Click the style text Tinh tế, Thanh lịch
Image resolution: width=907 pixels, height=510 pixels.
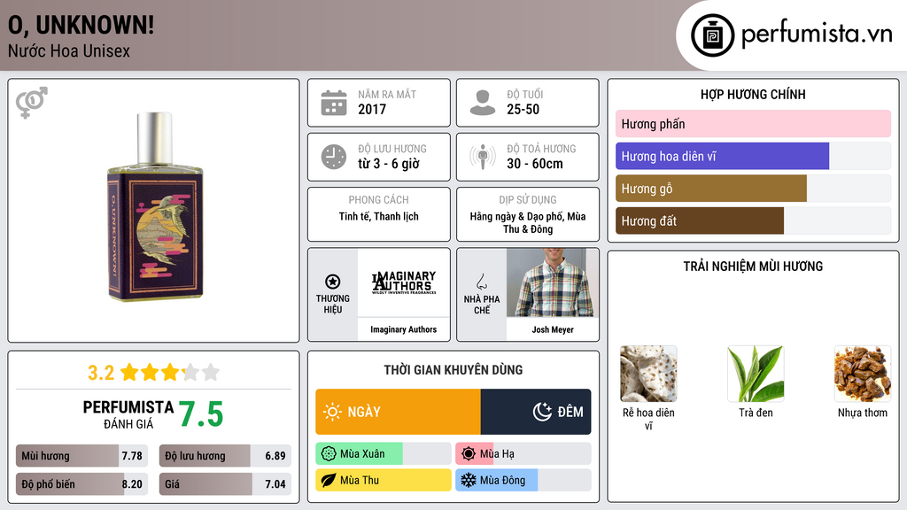click(379, 217)
